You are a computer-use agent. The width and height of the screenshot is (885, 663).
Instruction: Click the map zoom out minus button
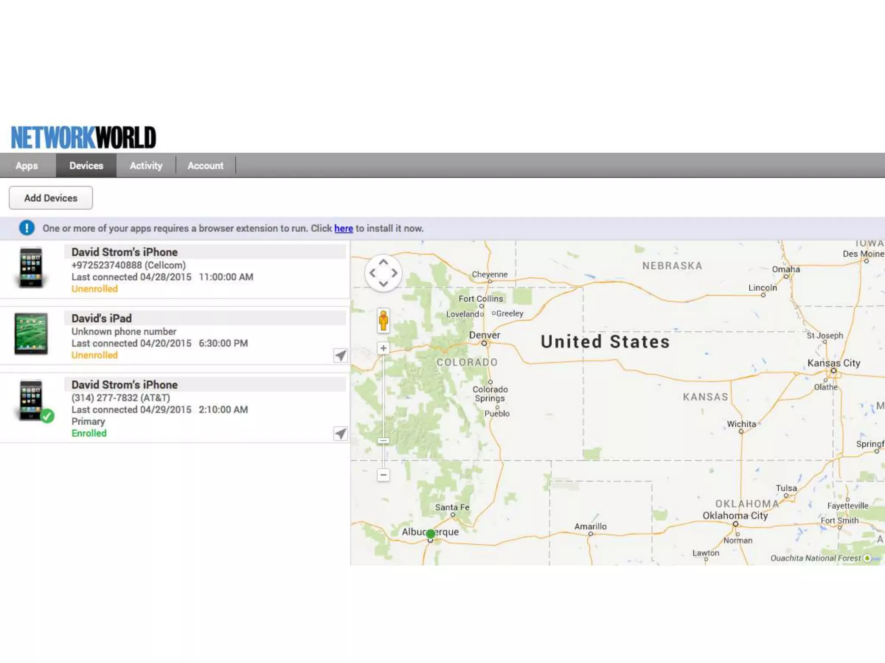(383, 475)
